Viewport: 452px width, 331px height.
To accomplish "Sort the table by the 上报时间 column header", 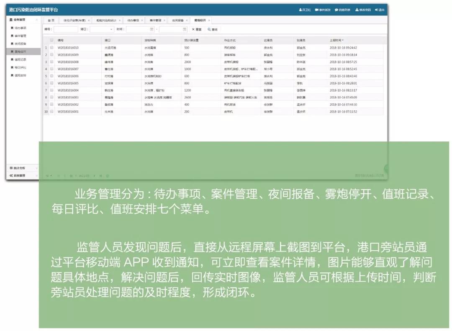I will tap(336, 40).
